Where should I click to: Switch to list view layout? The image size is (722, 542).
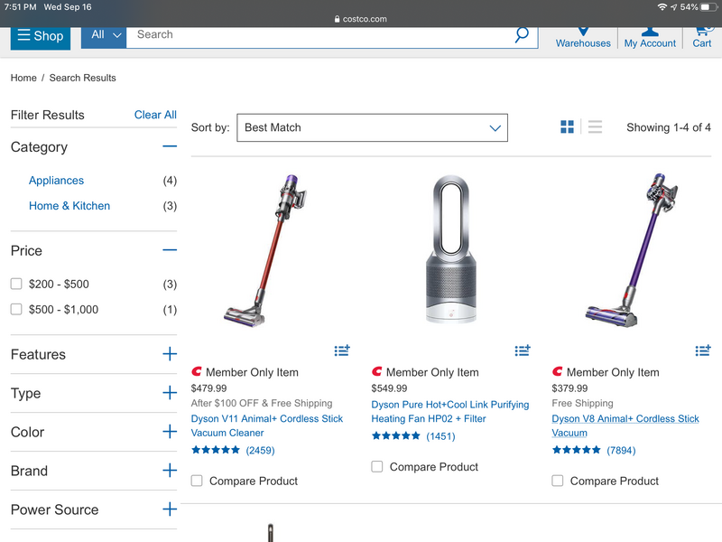click(x=595, y=126)
